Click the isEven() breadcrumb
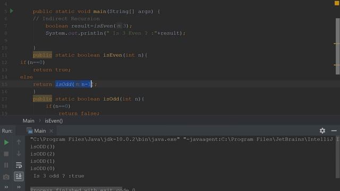This screenshot has height=191, width=340. 54,121
